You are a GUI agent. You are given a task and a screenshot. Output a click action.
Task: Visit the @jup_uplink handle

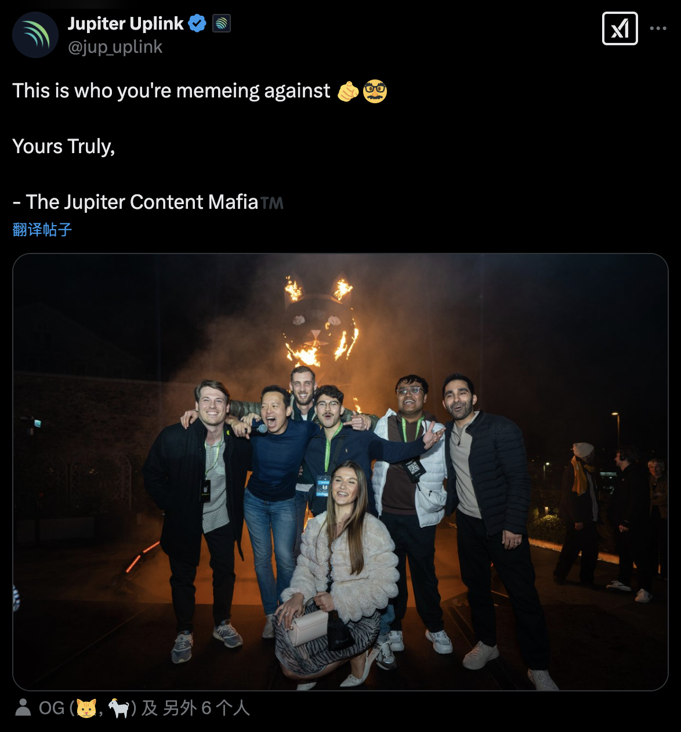tap(115, 47)
